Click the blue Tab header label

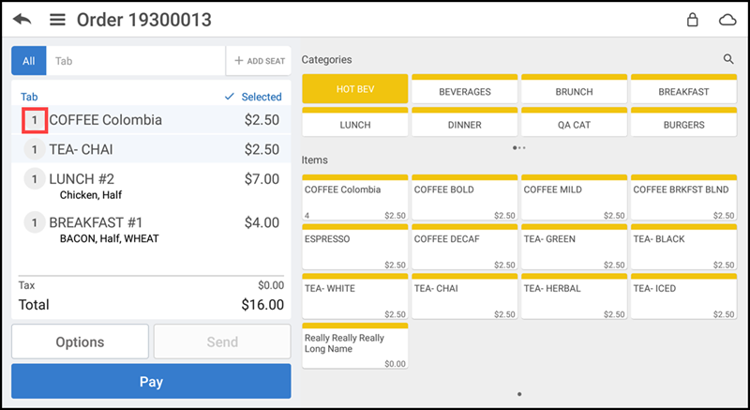(x=29, y=97)
